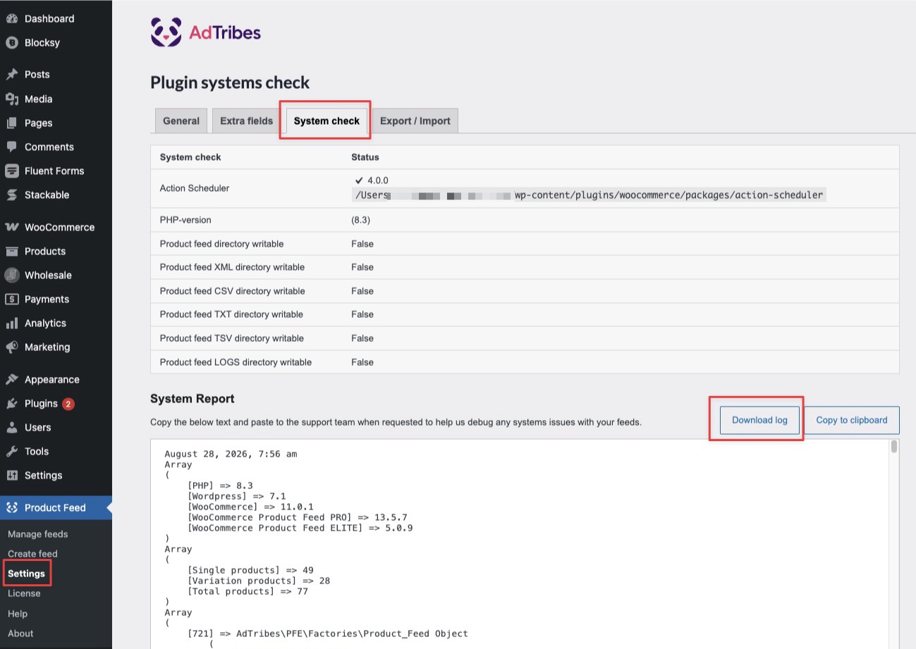Click the Wholesale icon in sidebar
This screenshot has width=916, height=649.
tap(11, 275)
